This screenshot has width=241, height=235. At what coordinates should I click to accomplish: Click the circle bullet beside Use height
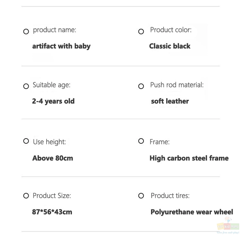26,141
